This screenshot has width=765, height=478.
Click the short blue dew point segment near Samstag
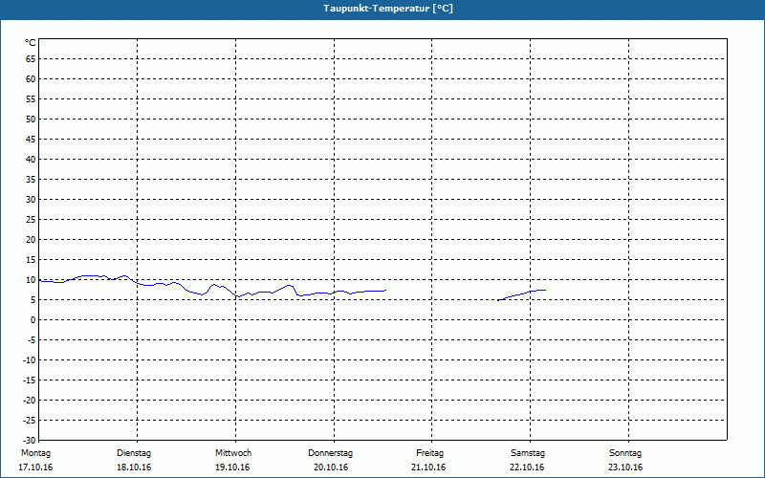[x=521, y=294]
